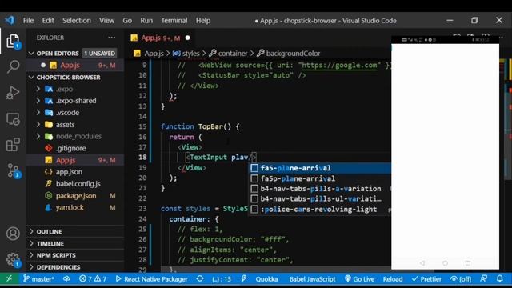Select b4-nav-tabs-pills-a-variation suggestion

point(320,189)
